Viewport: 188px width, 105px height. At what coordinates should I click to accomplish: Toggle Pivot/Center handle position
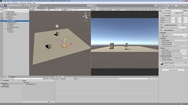27,6
